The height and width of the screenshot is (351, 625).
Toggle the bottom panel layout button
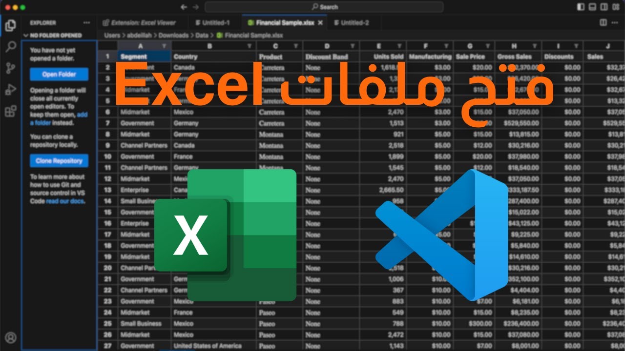592,7
